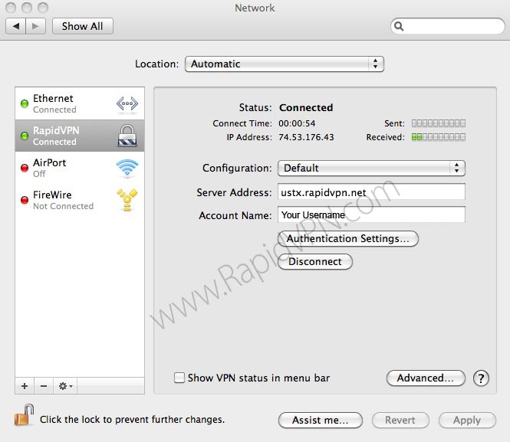Open the gear action menu
Screen dimensions: 510x442
click(65, 386)
